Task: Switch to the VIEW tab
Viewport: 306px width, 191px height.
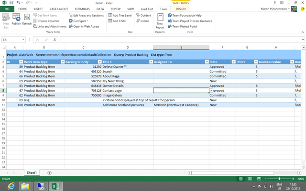Action: [131, 9]
